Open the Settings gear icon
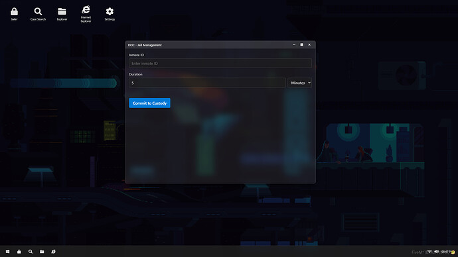The width and height of the screenshot is (458, 257). (110, 14)
